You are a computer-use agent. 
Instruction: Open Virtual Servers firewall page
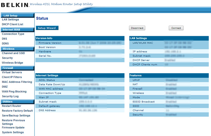(12, 72)
